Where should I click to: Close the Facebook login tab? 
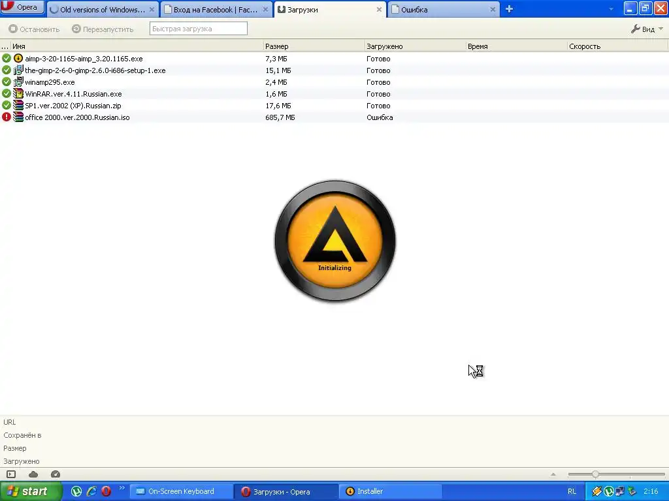pos(265,9)
